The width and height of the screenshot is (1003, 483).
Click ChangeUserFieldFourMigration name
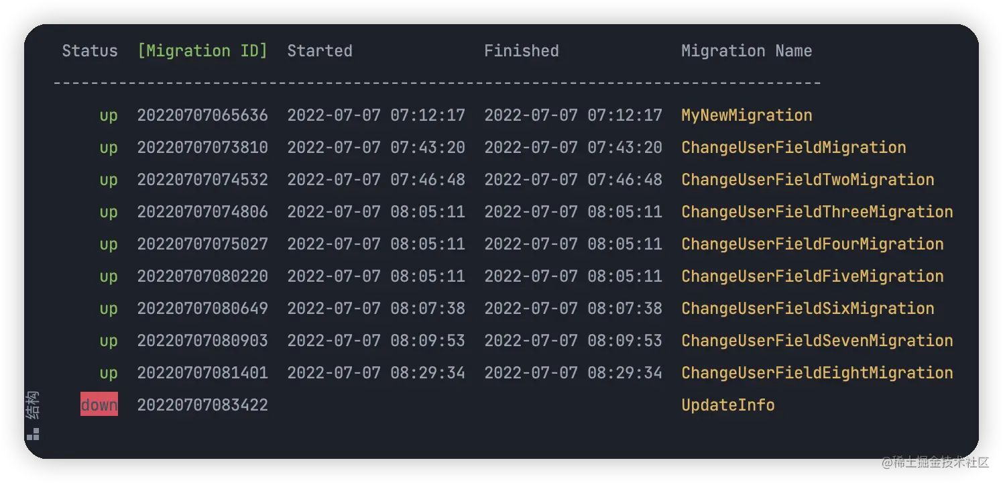(813, 244)
